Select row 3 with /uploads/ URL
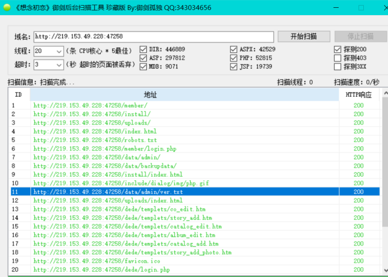The width and height of the screenshot is (388, 277). tap(195, 123)
